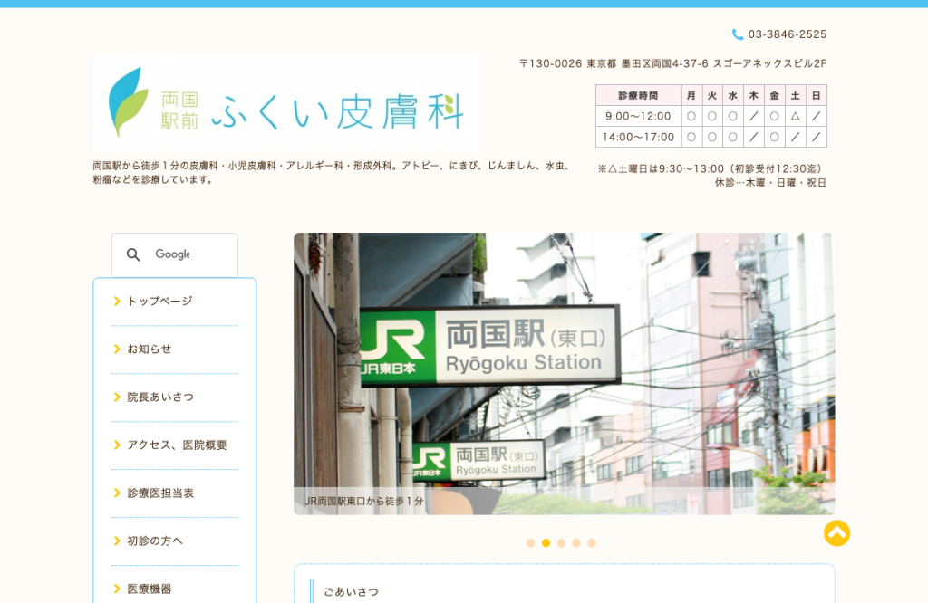Click the 木 column header

[x=753, y=95]
